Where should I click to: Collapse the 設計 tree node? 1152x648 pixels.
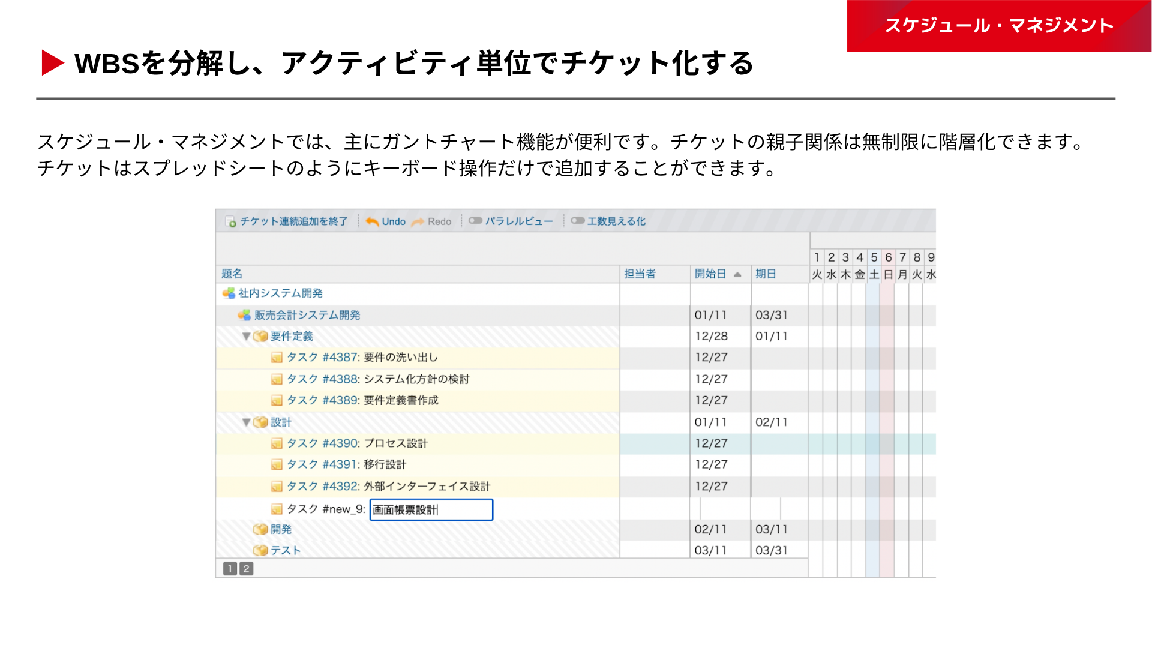[246, 422]
